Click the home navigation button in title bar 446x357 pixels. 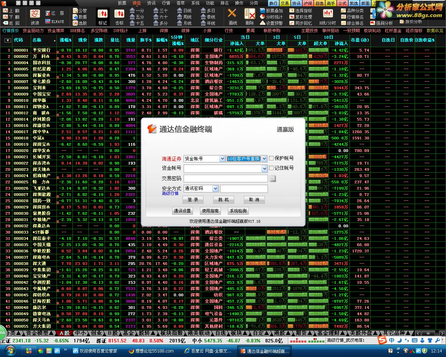click(x=19, y=3)
